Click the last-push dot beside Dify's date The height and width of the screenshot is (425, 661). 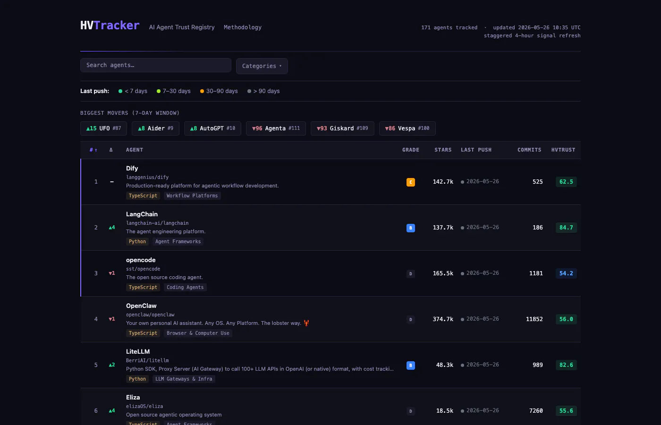pyautogui.click(x=463, y=182)
